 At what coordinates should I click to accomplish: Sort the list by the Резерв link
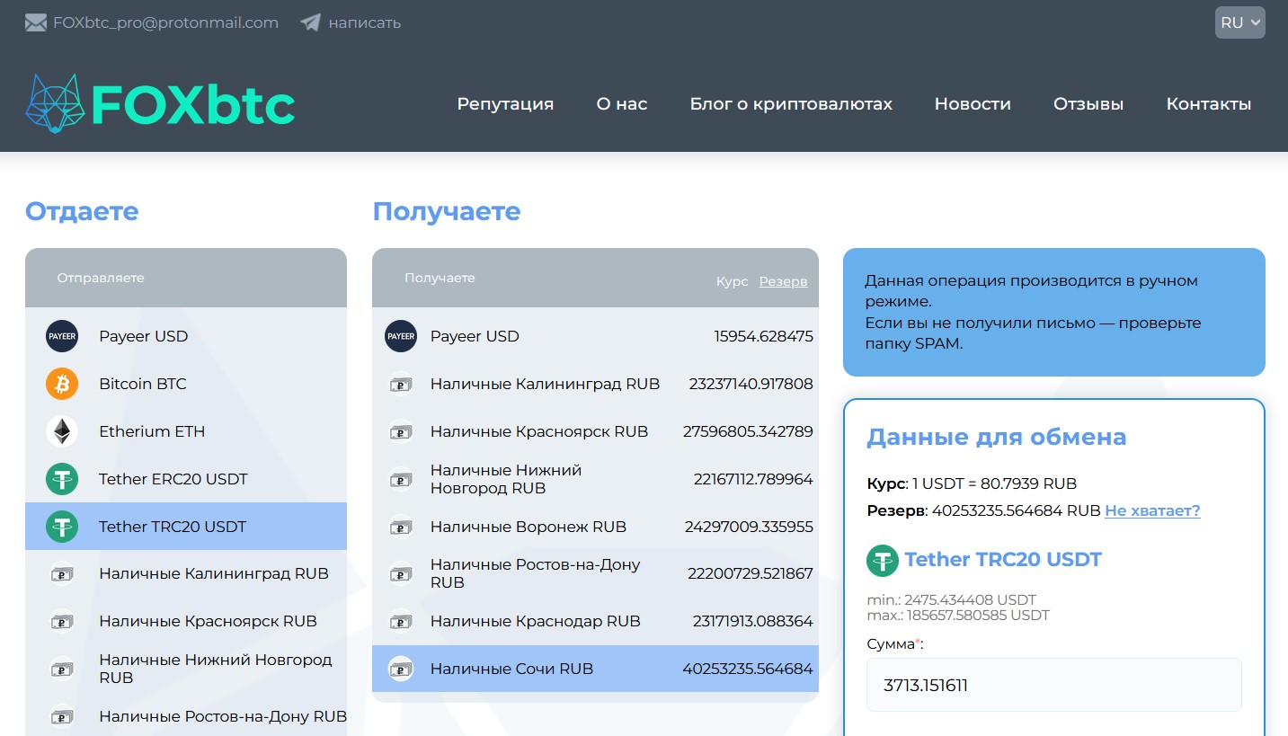[783, 281]
